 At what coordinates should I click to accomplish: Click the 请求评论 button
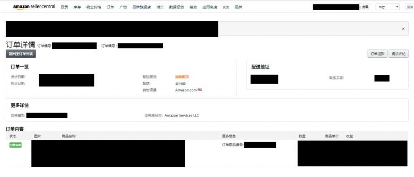[399, 54]
